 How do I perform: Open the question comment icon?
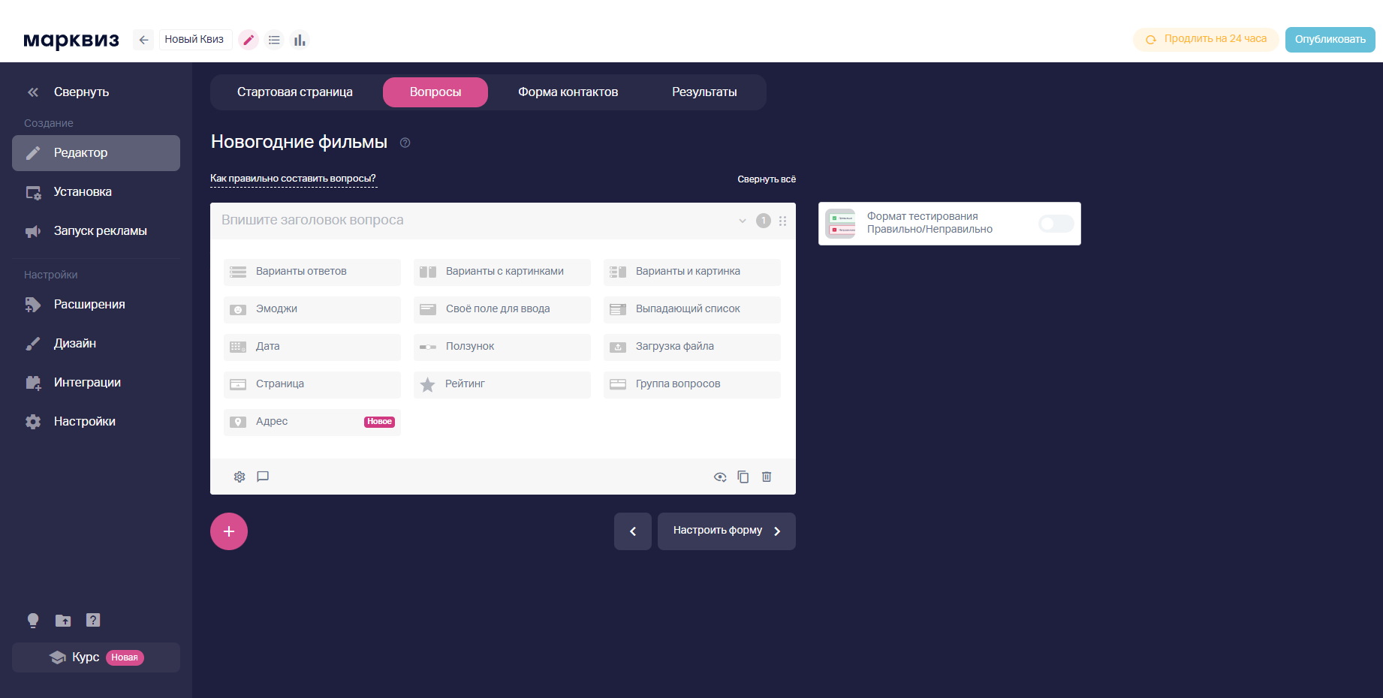[263, 477]
